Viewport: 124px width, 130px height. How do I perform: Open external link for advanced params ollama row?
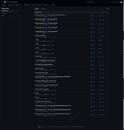click(x=104, y=86)
